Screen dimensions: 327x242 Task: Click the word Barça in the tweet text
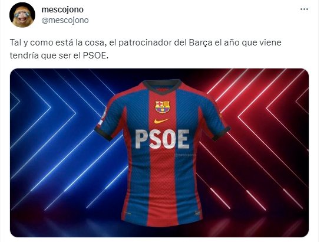201,42
